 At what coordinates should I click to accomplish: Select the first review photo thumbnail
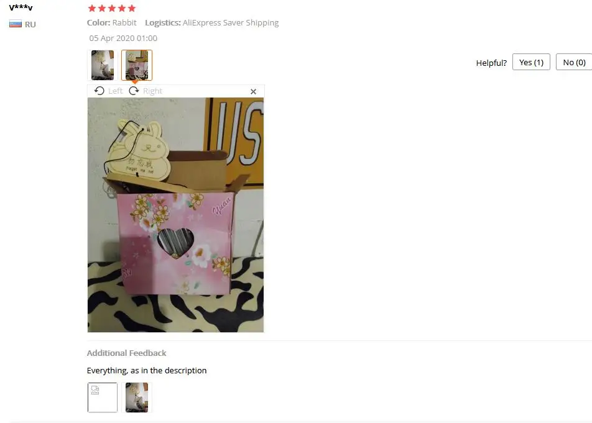coord(103,65)
